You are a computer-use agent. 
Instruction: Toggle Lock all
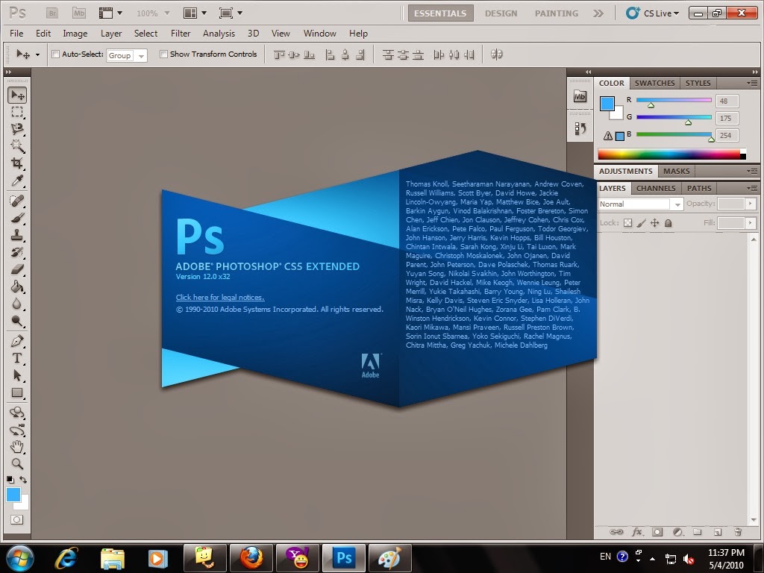pyautogui.click(x=668, y=222)
